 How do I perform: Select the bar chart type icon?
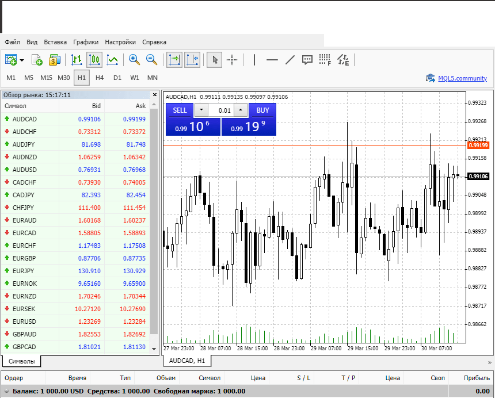point(77,59)
